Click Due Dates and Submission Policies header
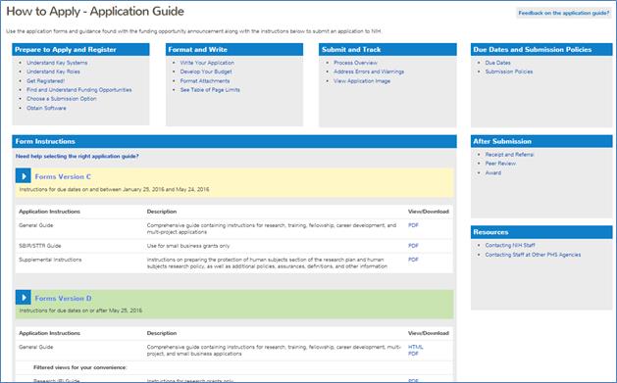The height and width of the screenshot is (383, 617). [541, 50]
